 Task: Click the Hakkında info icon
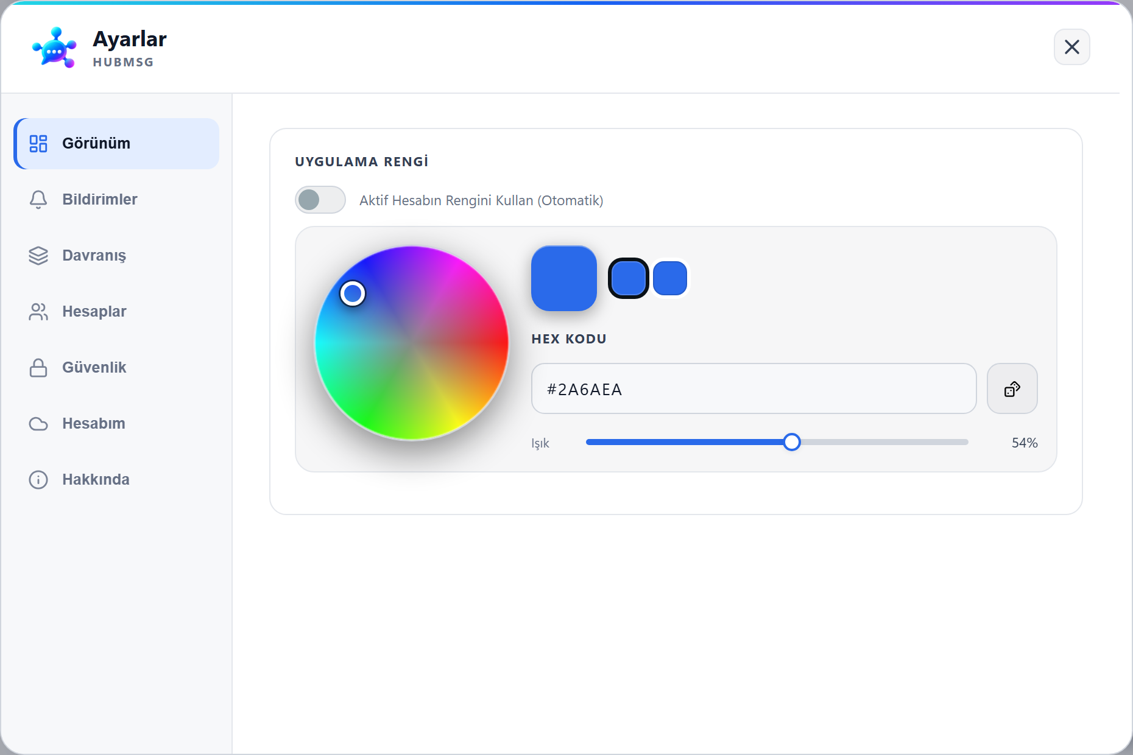[x=38, y=480]
